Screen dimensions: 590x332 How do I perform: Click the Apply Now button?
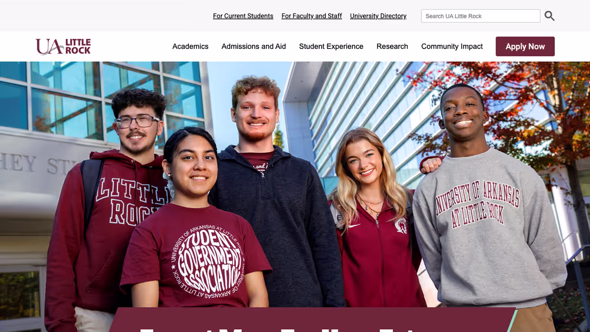[x=525, y=46]
